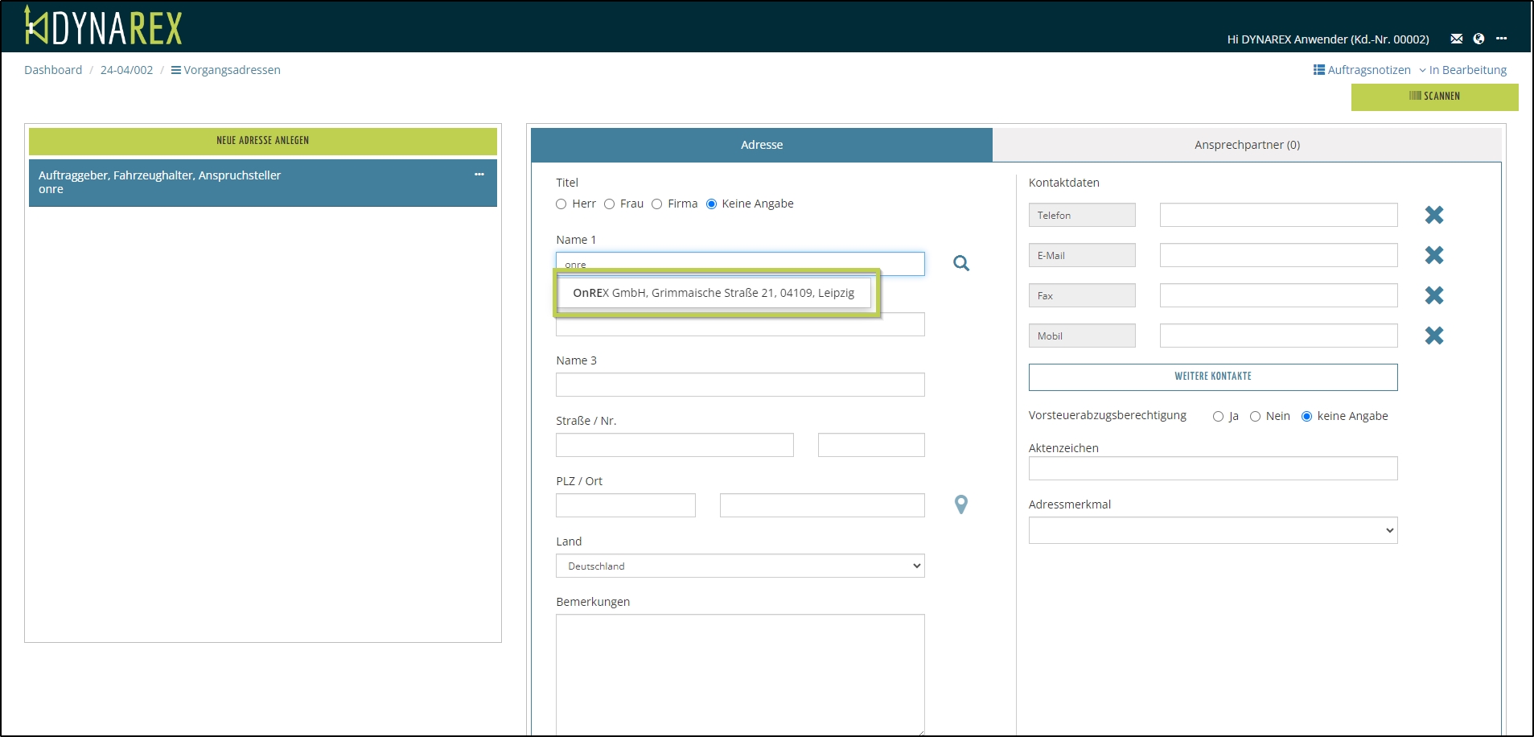Open the Land dropdown showing Deutschland

coord(739,566)
